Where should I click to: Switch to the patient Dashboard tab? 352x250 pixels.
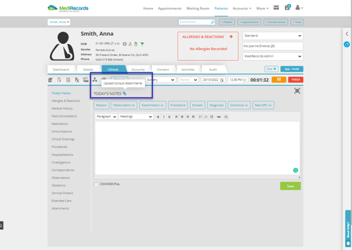click(x=61, y=70)
